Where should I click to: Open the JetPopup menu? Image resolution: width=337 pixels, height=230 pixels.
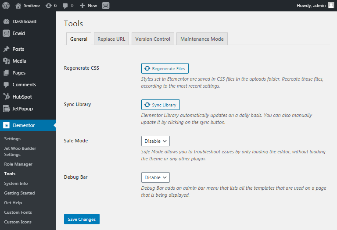pos(22,109)
